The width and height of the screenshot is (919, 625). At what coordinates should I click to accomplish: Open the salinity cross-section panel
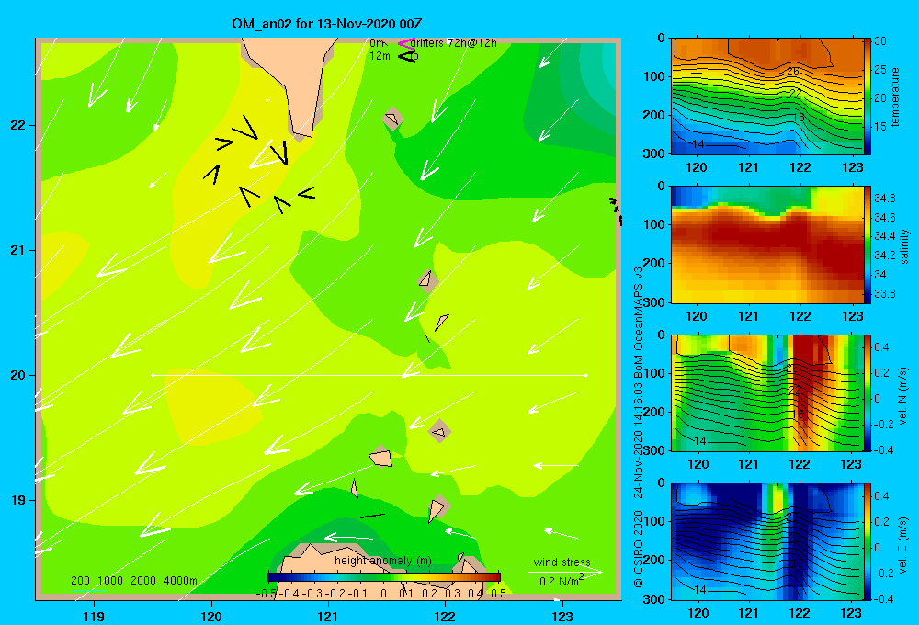pos(767,244)
